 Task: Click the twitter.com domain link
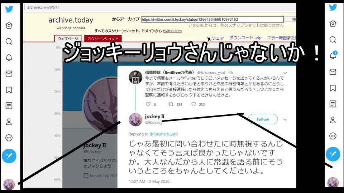tap(172, 31)
